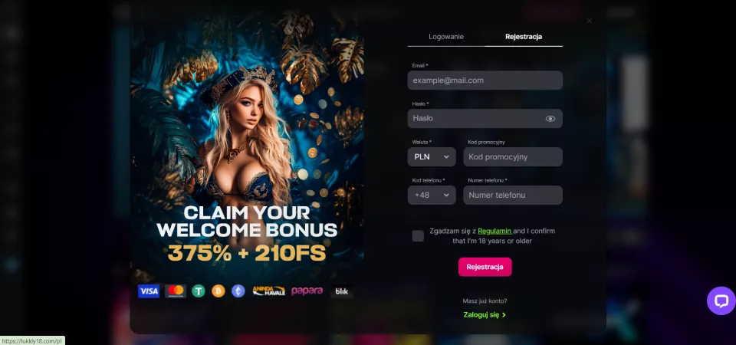
Task: Switch to the Logowanie tab
Action: [x=446, y=37]
